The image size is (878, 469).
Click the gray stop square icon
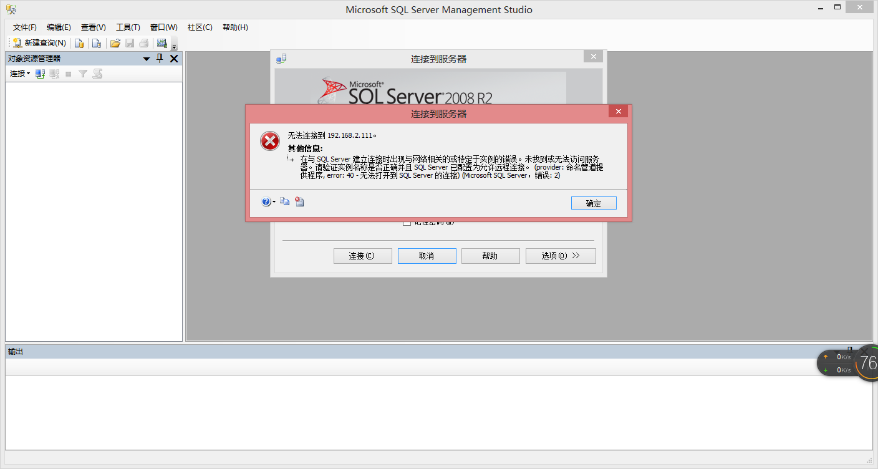click(69, 74)
